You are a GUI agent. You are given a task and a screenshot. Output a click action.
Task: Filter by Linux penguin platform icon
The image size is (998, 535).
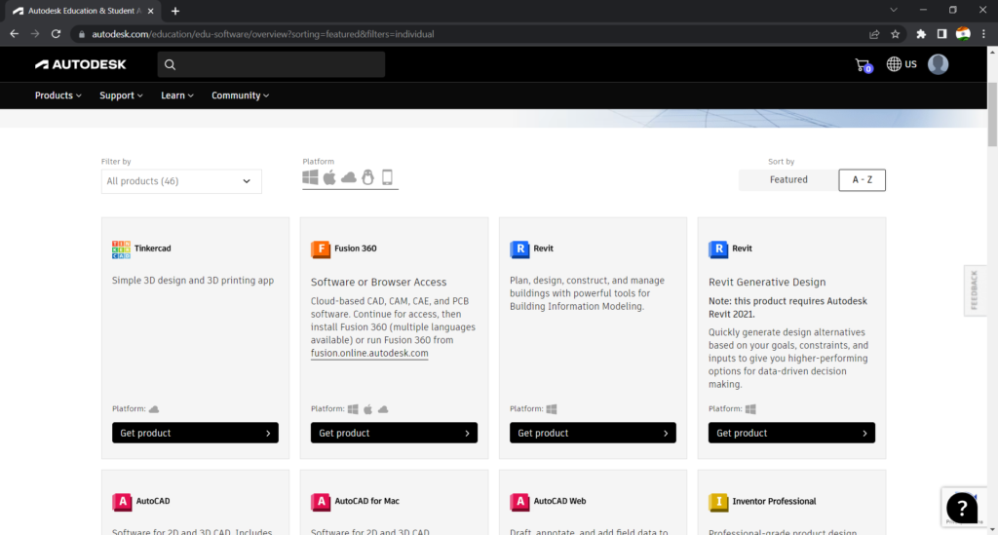coord(367,176)
